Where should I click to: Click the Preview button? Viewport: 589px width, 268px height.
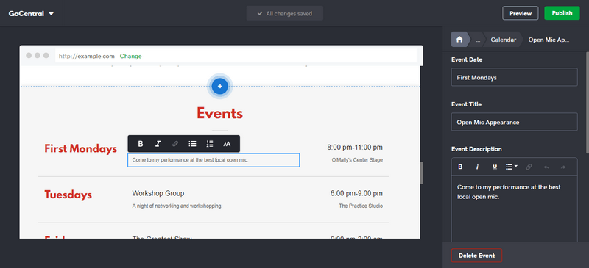coord(521,13)
